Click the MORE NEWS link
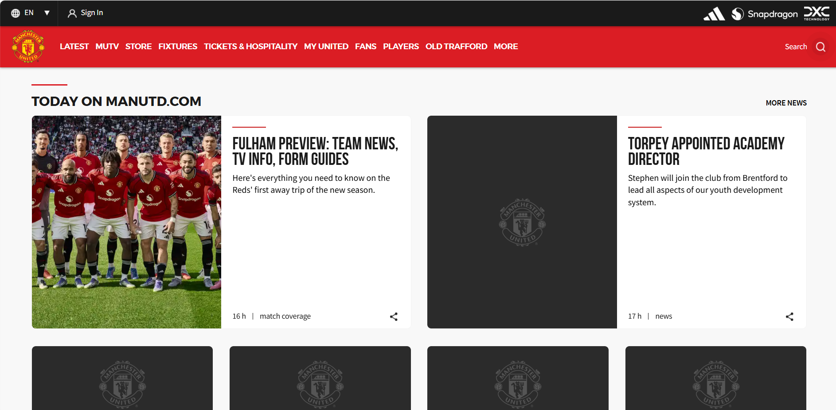 click(786, 103)
